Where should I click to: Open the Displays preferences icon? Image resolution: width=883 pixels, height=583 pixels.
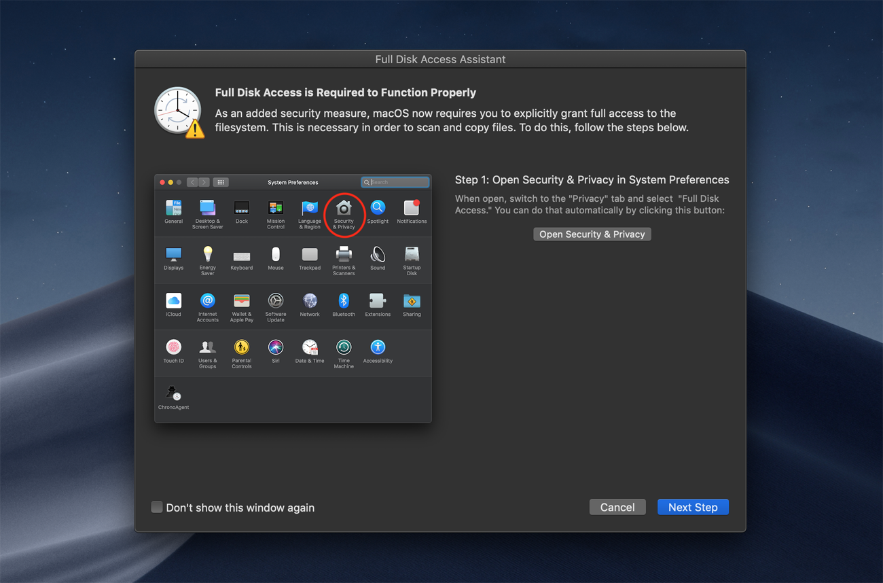[173, 254]
